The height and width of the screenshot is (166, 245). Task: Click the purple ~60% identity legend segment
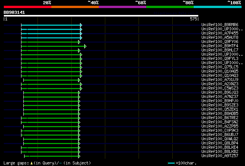[122, 7]
